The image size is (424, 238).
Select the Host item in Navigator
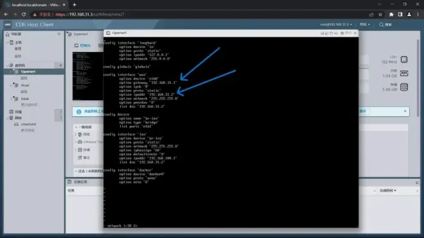point(18,43)
